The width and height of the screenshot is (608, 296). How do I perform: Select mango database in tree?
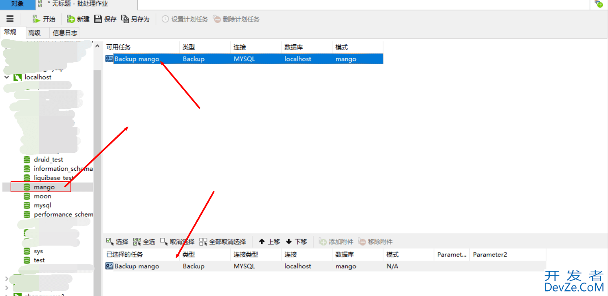coord(44,187)
